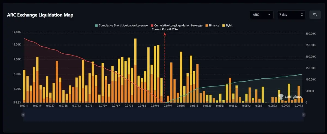The width and height of the screenshot is (327, 134).
Task: Click the red long leverage legend swatch
Action: (x=152, y=25)
